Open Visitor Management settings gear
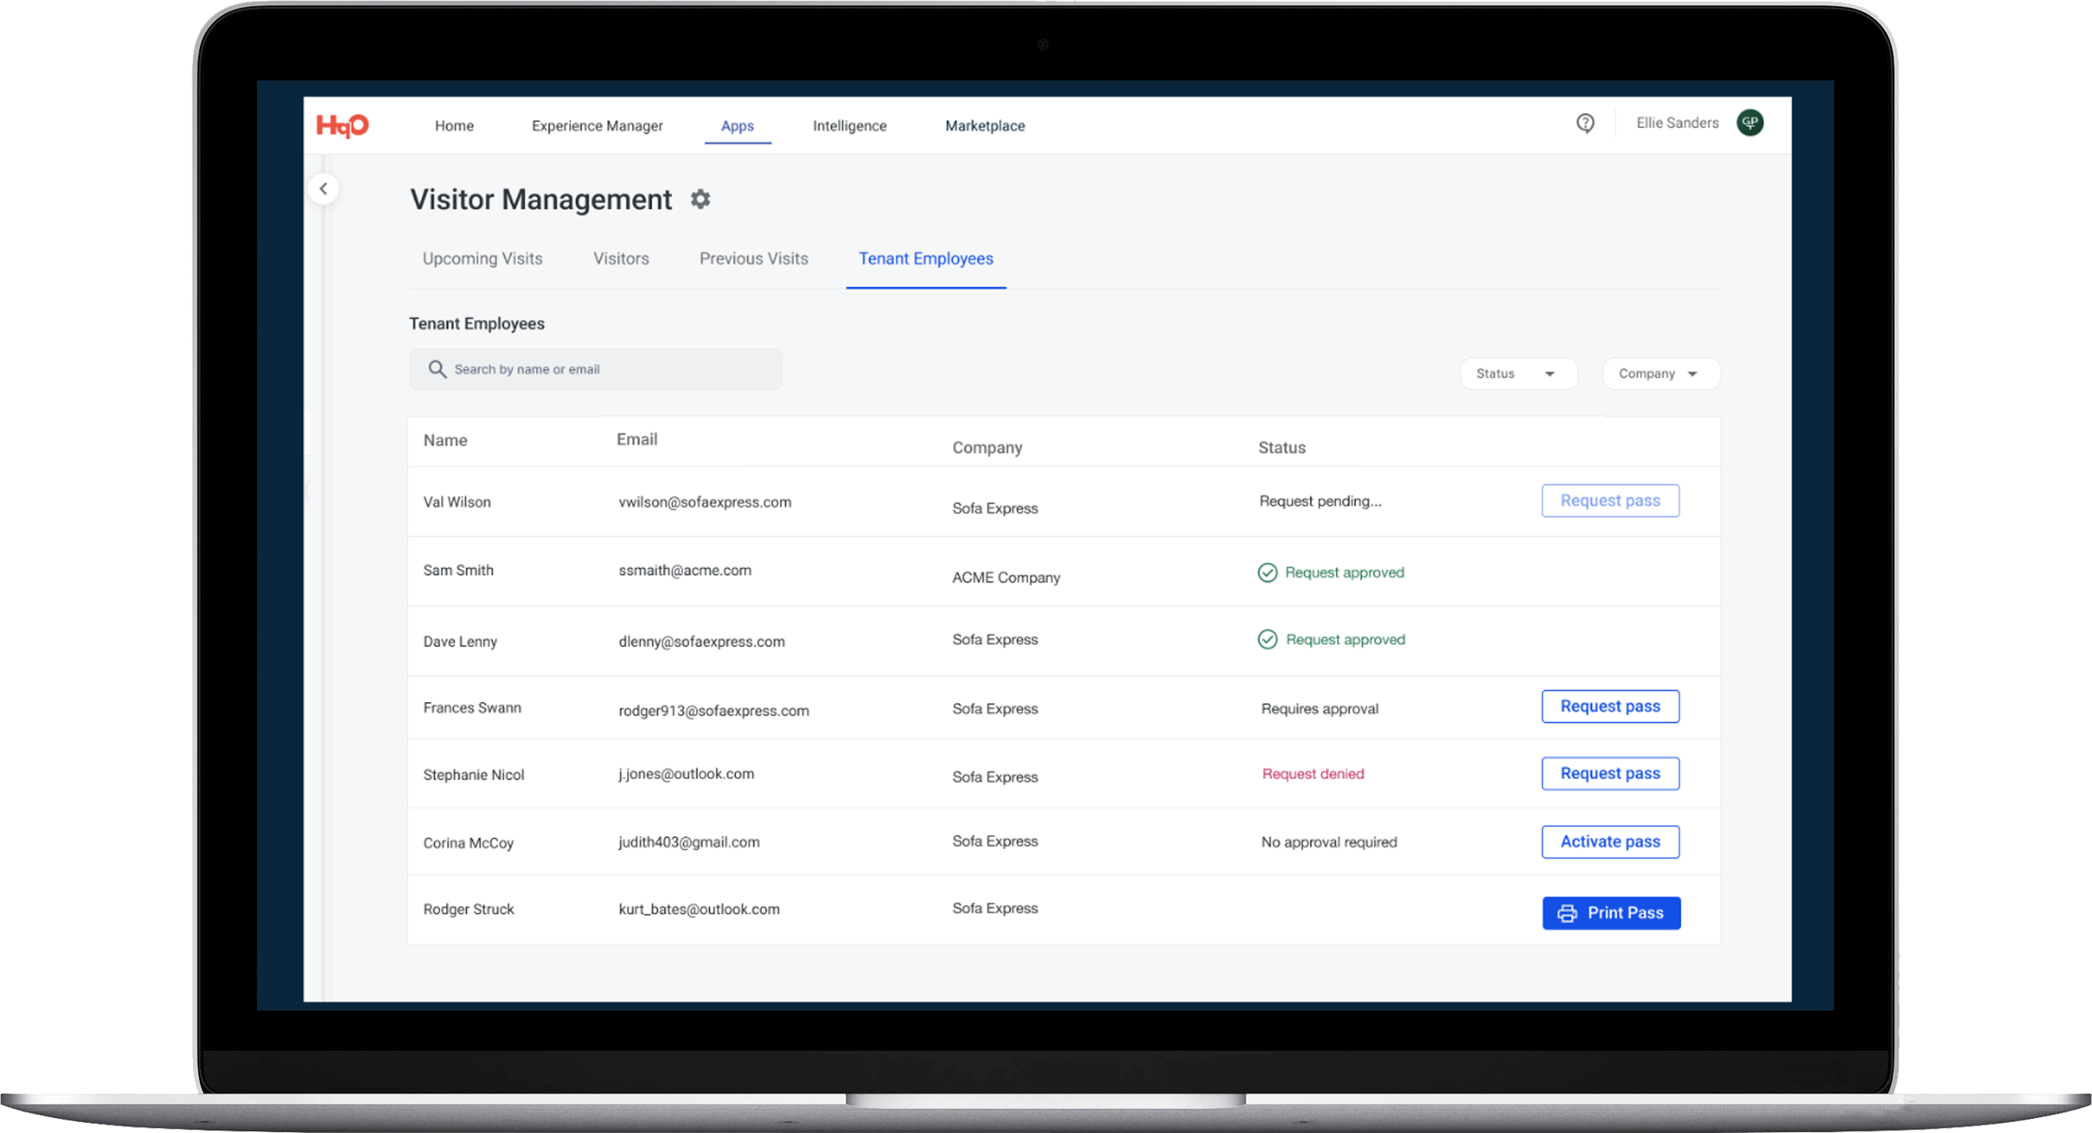Screen dimensions: 2092x1133 [700, 199]
